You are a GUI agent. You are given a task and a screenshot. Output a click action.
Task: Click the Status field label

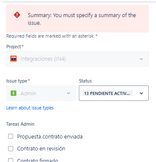point(85,81)
